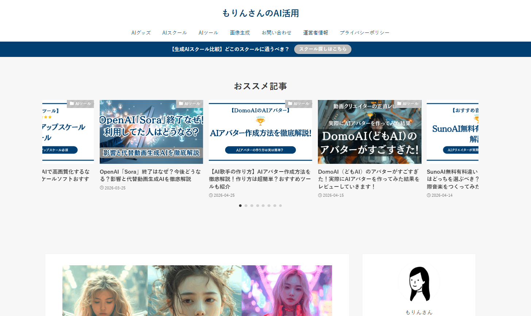Click the date 2026-04-15
This screenshot has height=316, width=531.
pyautogui.click(x=333, y=196)
